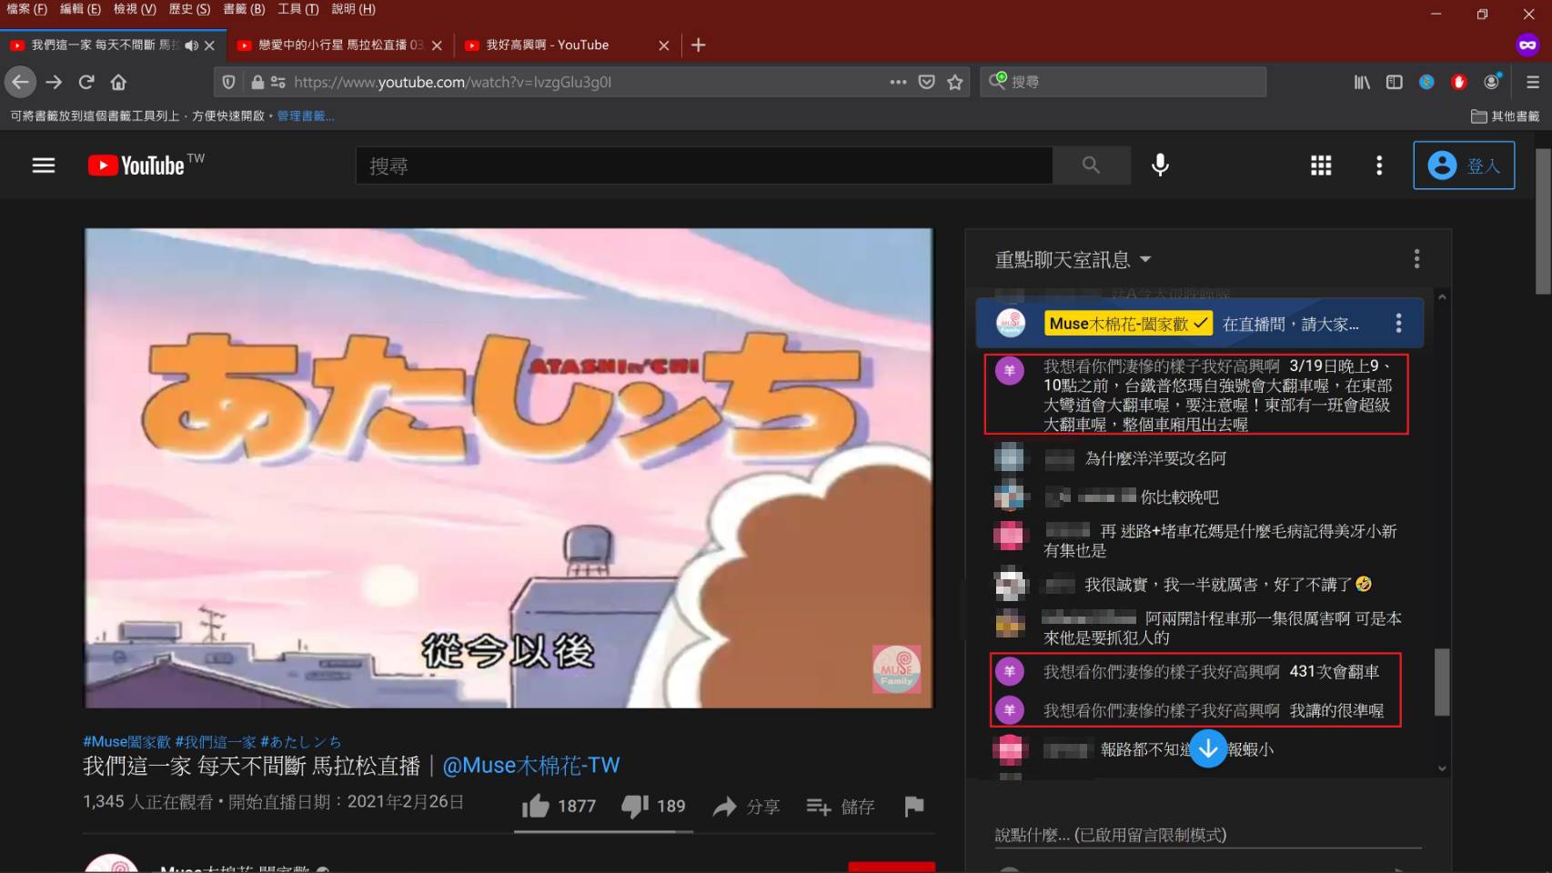Click the main page scrollbar thumb

[x=1543, y=221]
